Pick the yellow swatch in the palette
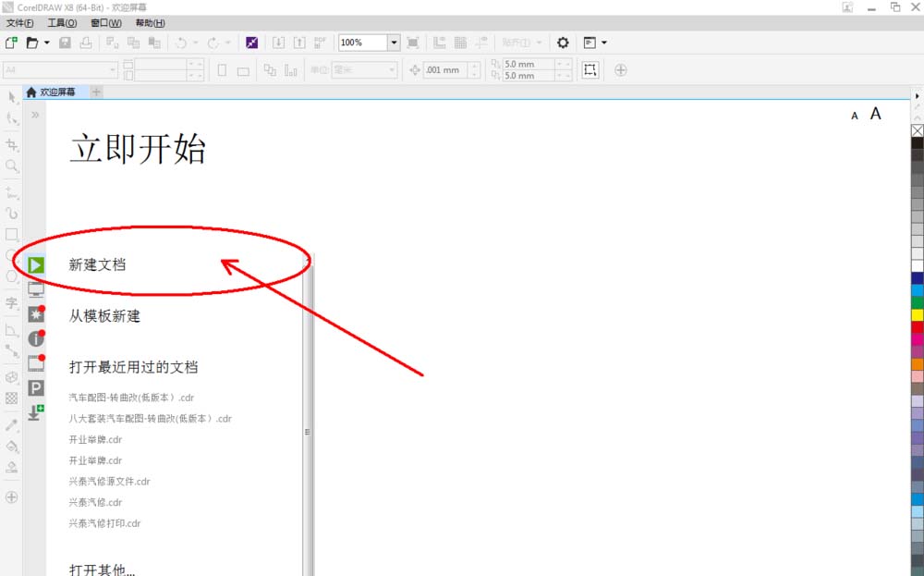This screenshot has height=576, width=924. point(918,315)
